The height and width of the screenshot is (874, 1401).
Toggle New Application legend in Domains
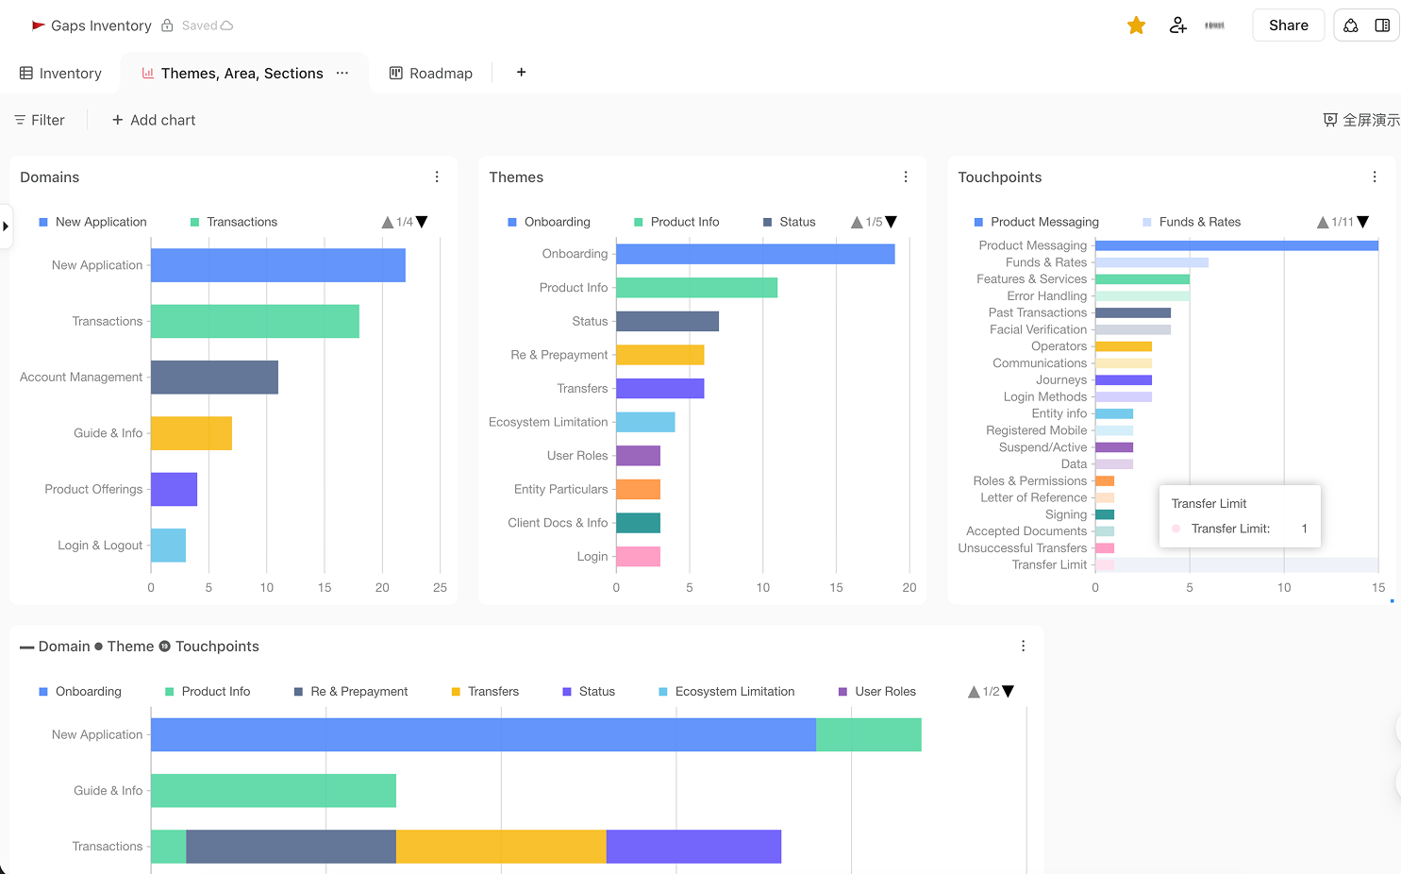[92, 222]
